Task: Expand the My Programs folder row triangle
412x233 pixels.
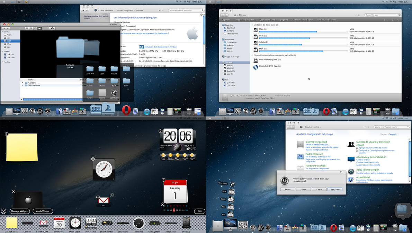Action: [x=23, y=85]
